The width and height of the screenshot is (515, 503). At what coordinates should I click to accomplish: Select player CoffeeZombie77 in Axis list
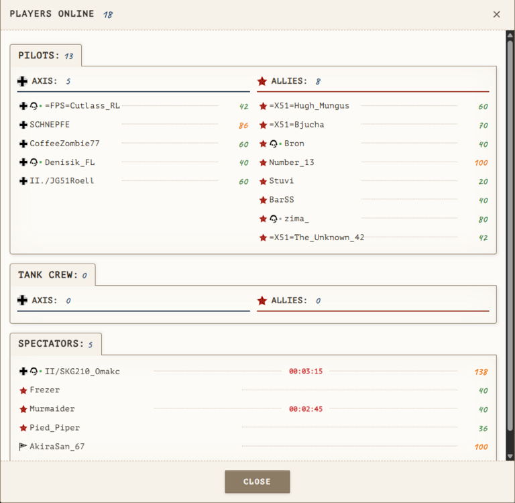pos(133,144)
